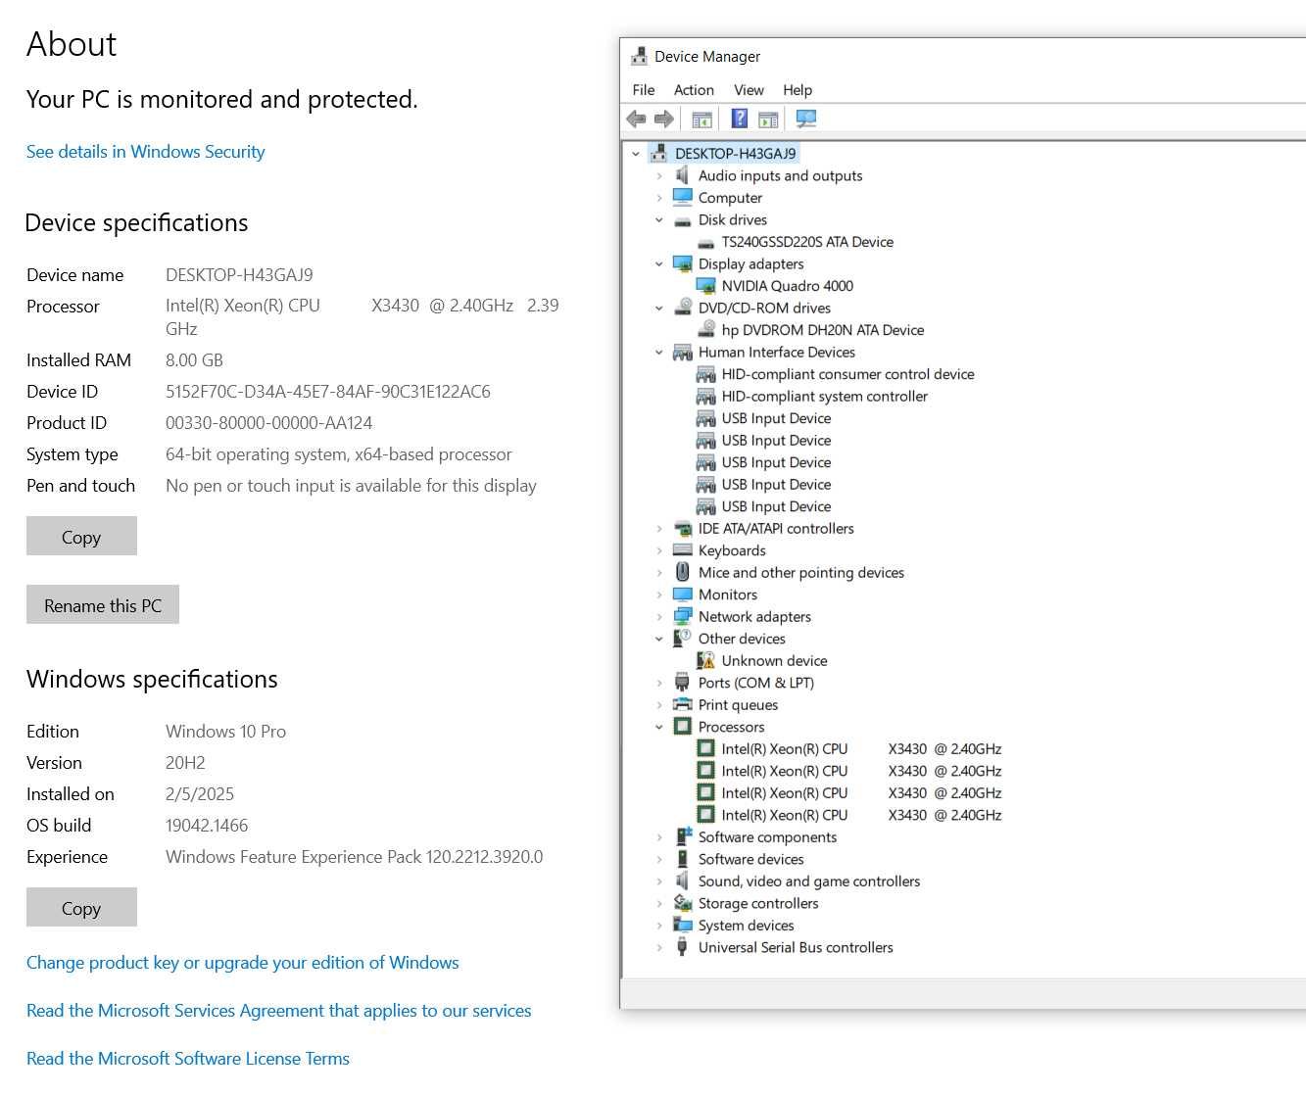The height and width of the screenshot is (1094, 1306).
Task: Click the Back arrow in Device Manager toolbar
Action: (x=636, y=119)
